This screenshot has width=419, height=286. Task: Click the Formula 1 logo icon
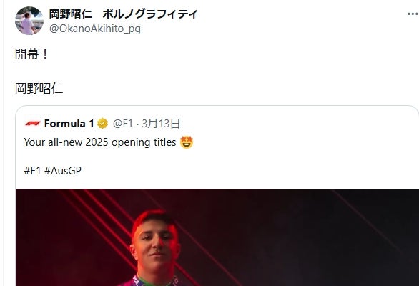tap(33, 124)
